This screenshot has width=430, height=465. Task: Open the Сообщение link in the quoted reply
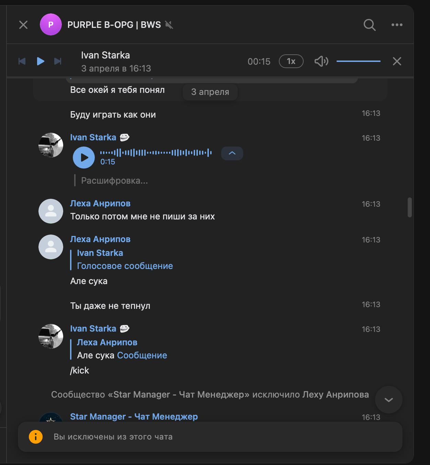[142, 355]
